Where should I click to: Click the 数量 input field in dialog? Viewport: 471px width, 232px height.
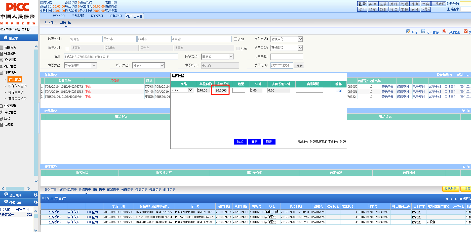(x=239, y=90)
